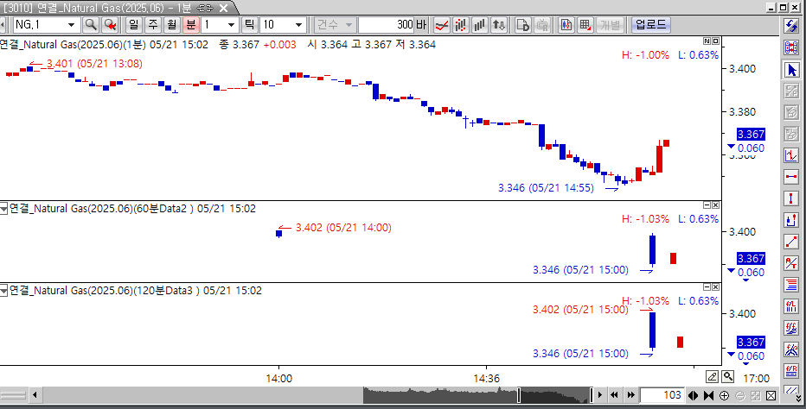Screen dimensions: 806x409
Task: Select the arrow pointer tool in sidebar
Action: 790,69
